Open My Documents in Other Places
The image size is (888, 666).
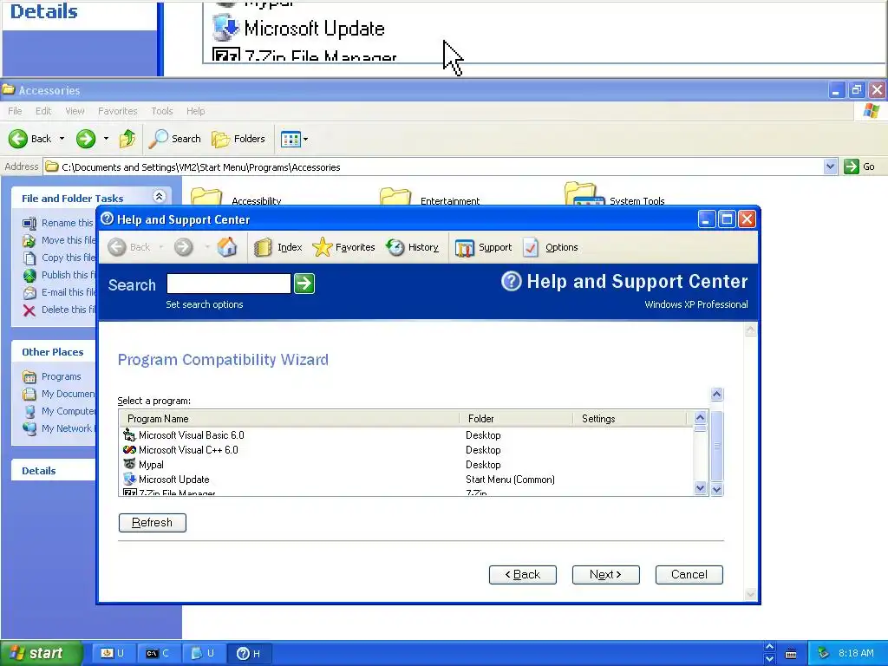[x=59, y=394]
